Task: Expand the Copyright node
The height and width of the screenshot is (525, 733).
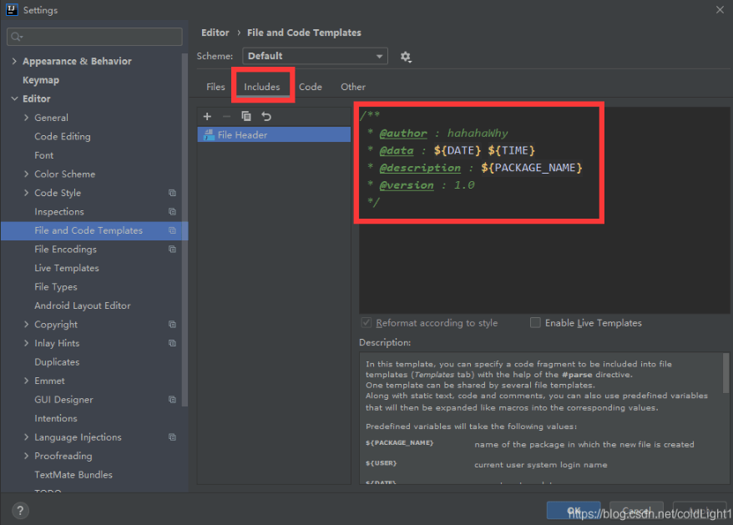Action: pos(26,325)
